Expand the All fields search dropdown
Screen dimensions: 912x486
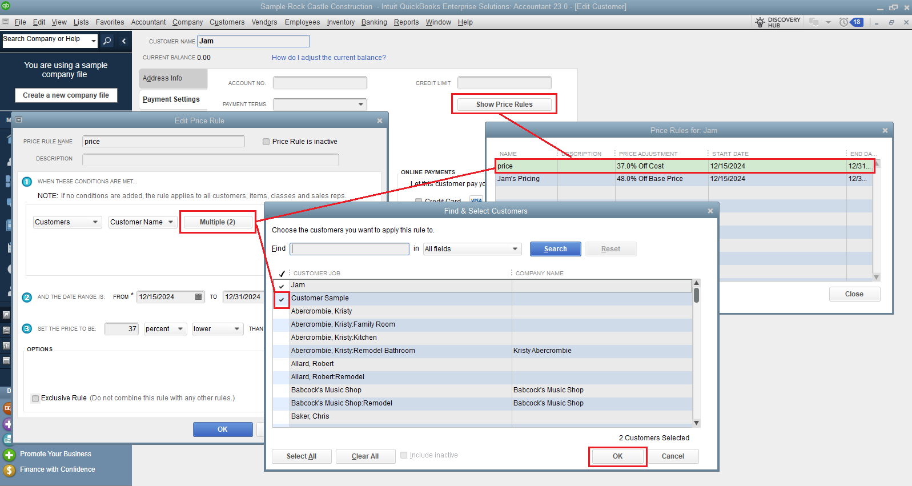click(x=515, y=249)
